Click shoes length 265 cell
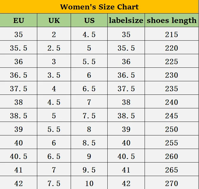The width and height of the screenshot is (199, 189). pos(172,169)
